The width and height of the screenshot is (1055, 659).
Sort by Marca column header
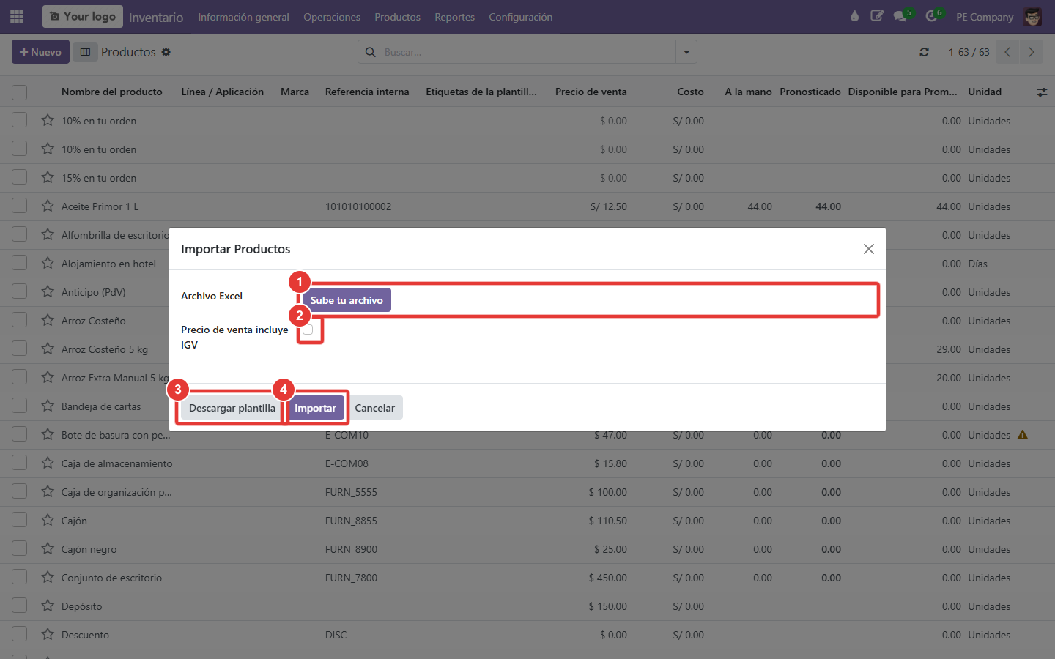click(x=295, y=92)
